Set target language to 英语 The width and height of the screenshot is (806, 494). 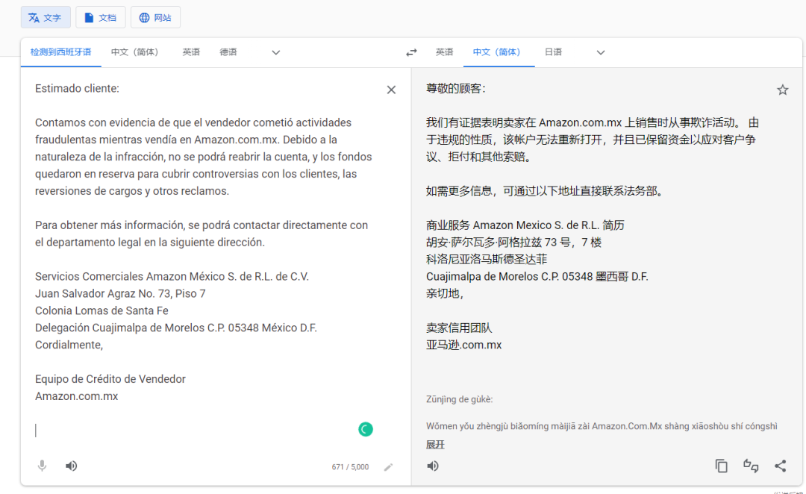444,52
